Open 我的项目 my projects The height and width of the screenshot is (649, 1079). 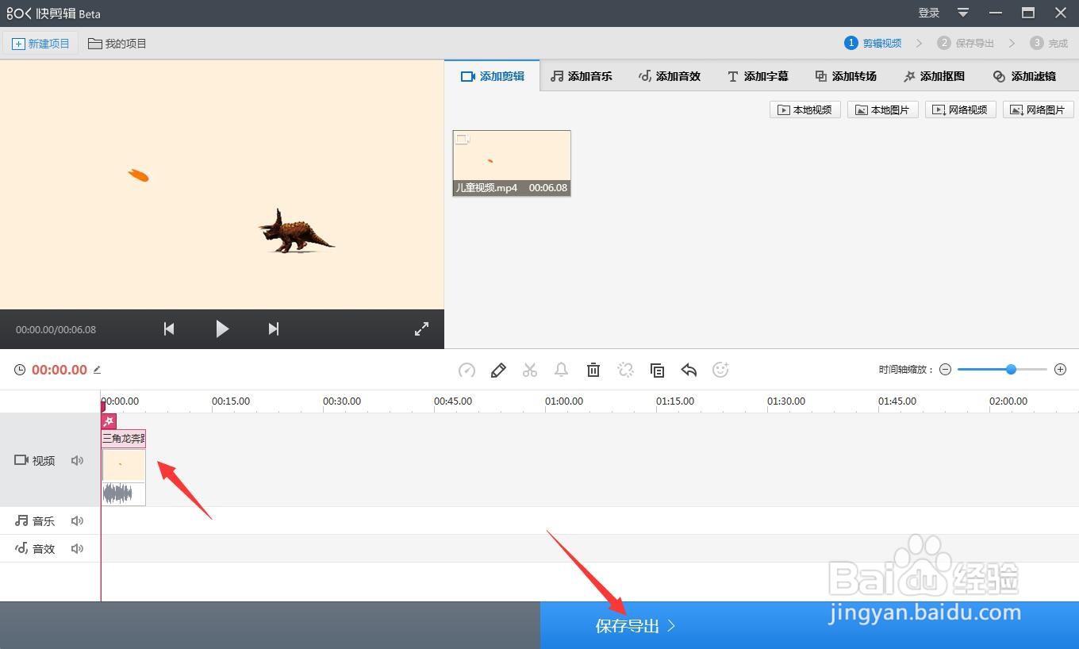tap(117, 44)
